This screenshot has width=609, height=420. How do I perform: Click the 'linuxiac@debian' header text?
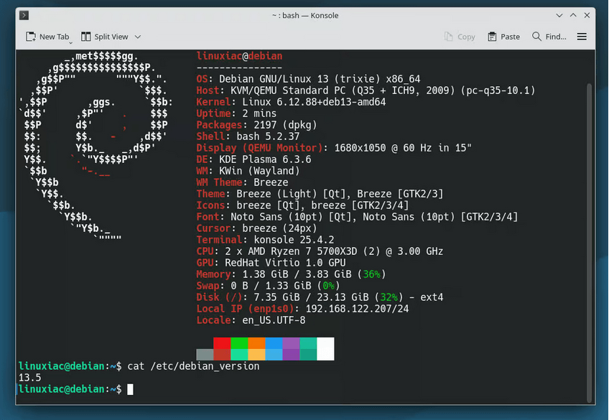(239, 56)
